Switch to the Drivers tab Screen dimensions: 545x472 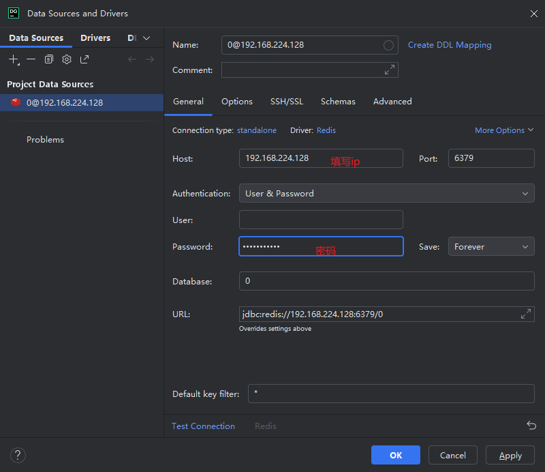[95, 38]
